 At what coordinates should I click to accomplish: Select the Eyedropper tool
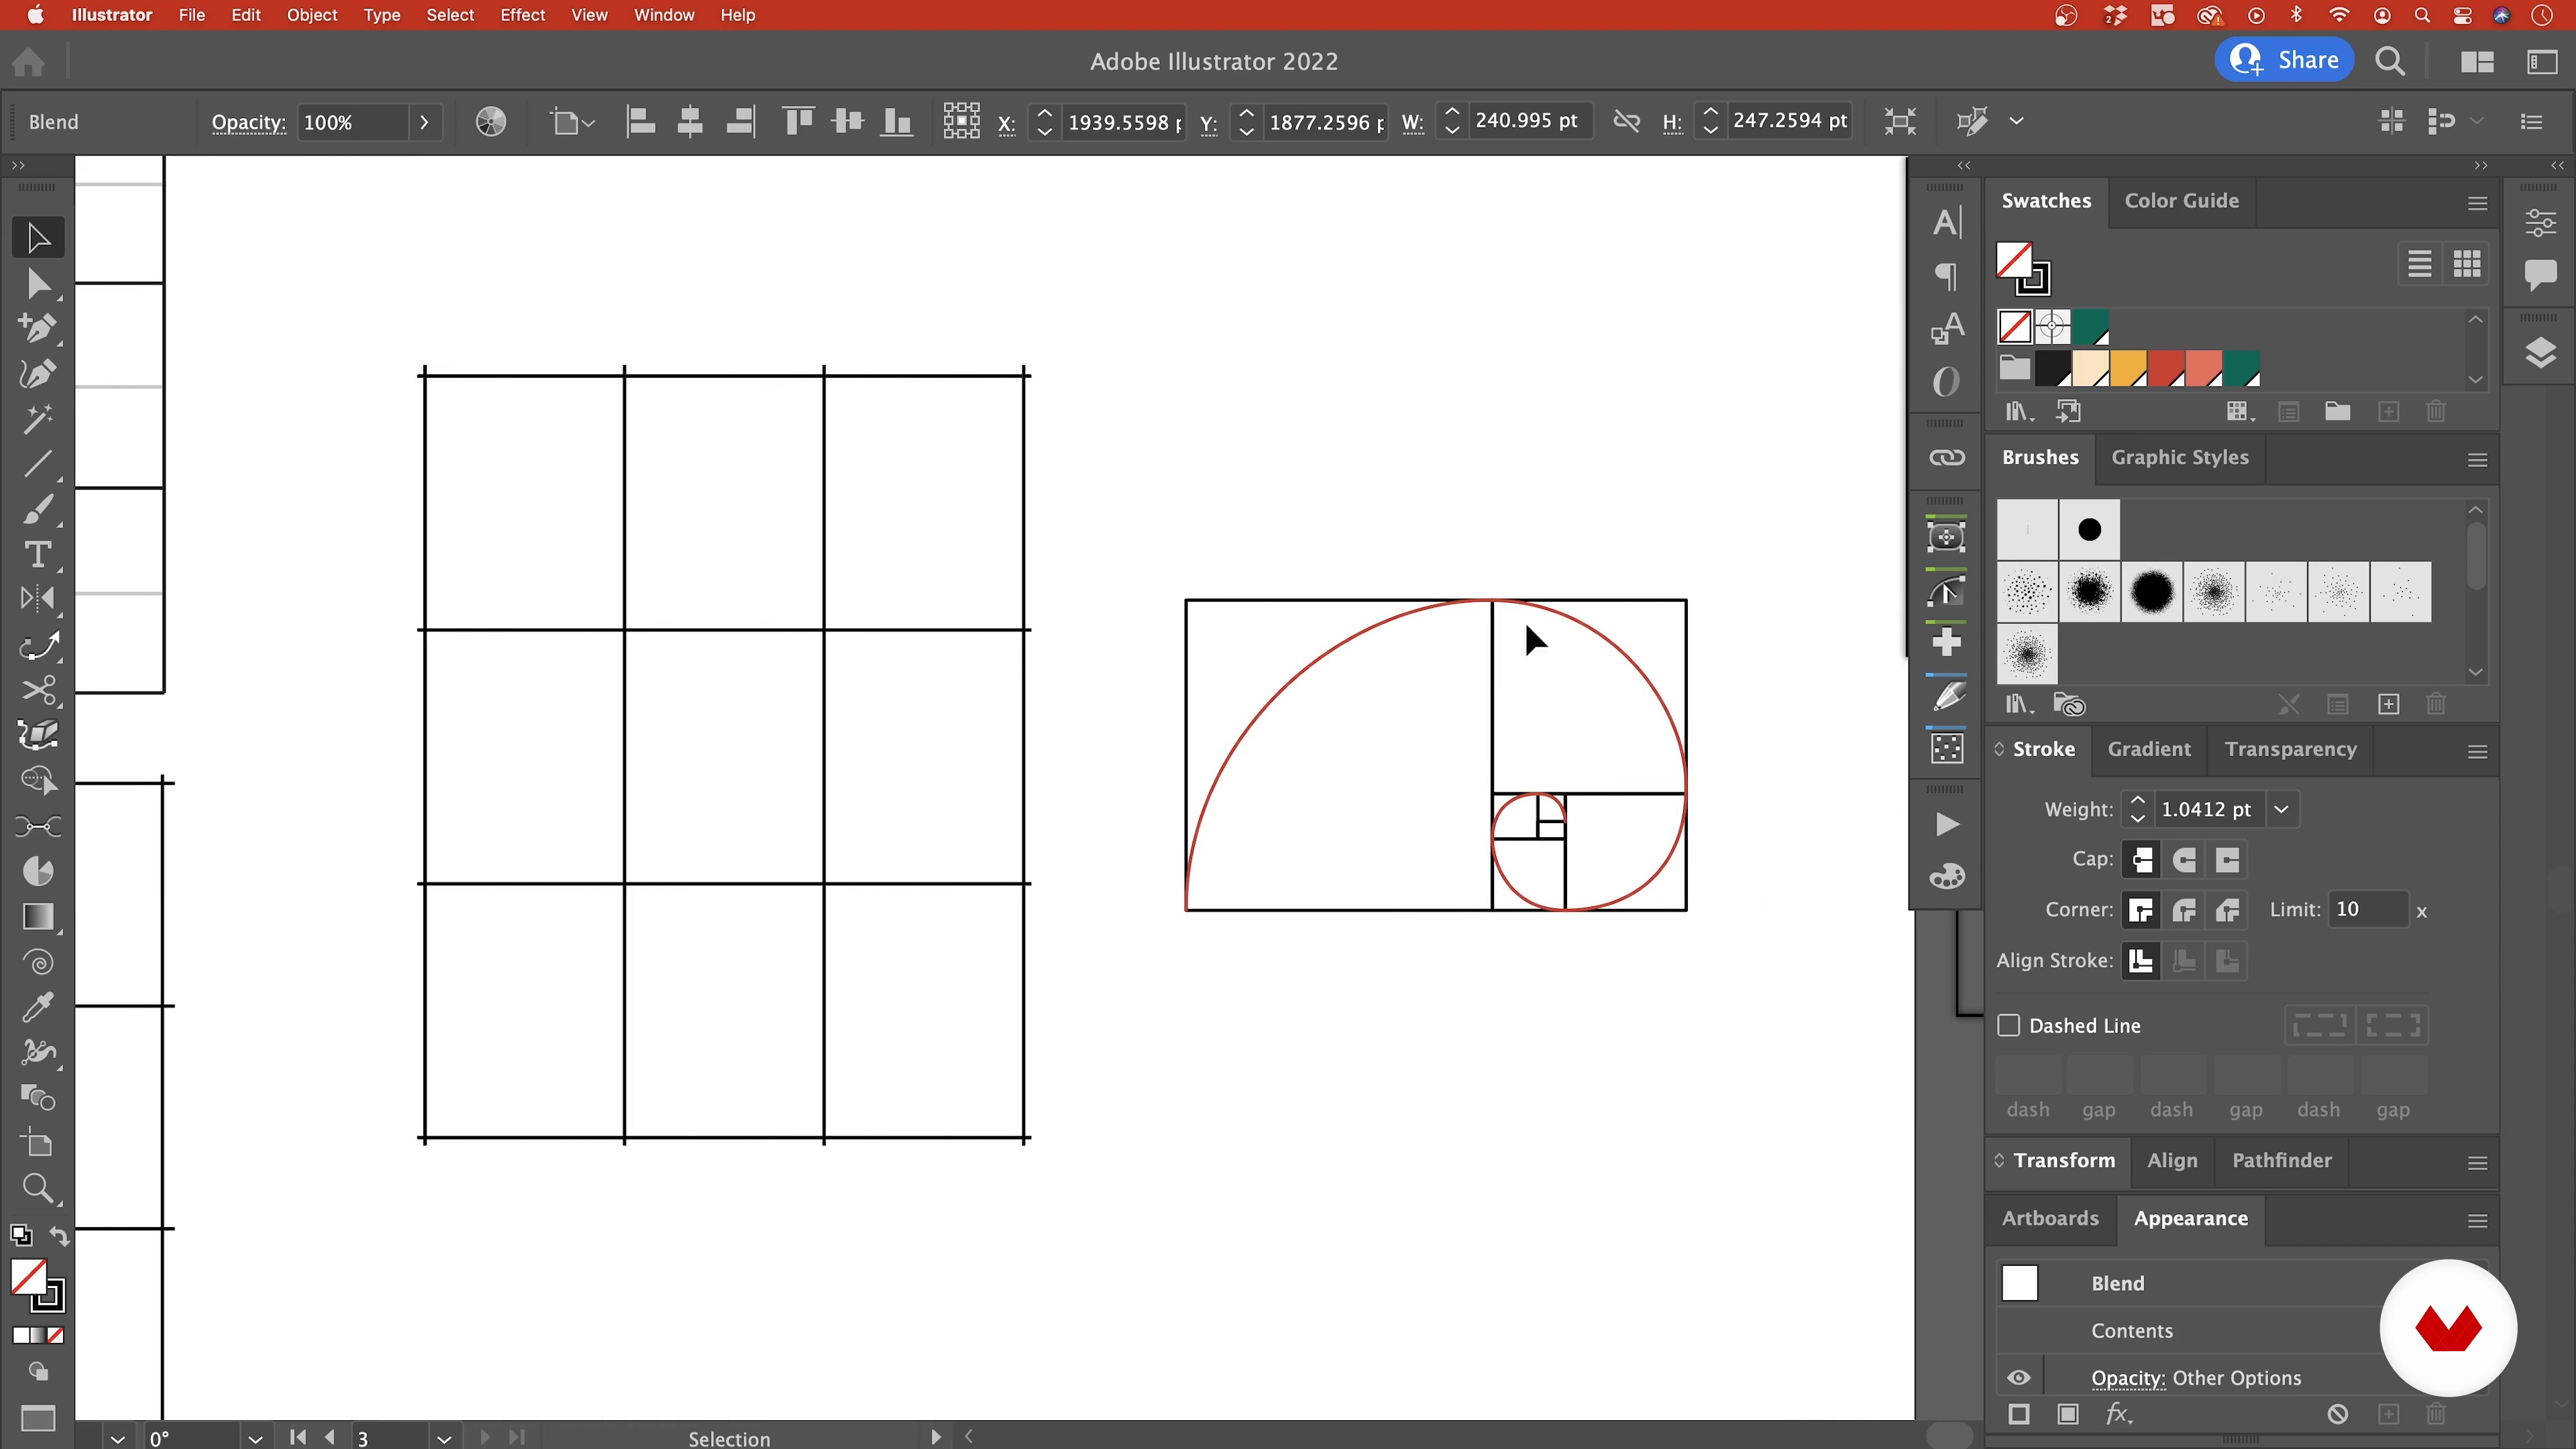coord(38,1007)
